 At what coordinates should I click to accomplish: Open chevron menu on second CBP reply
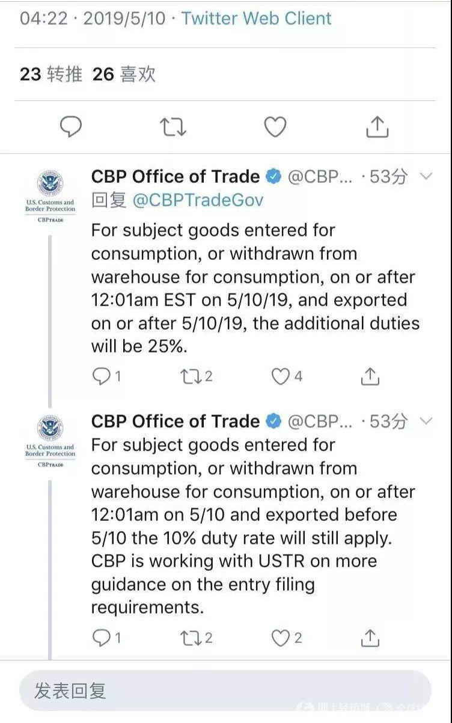pos(426,421)
